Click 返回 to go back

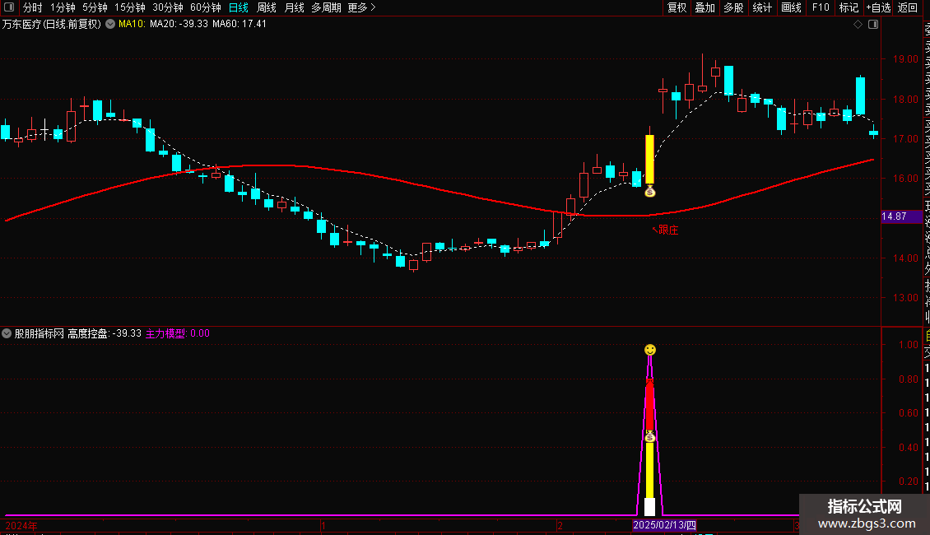(908, 7)
